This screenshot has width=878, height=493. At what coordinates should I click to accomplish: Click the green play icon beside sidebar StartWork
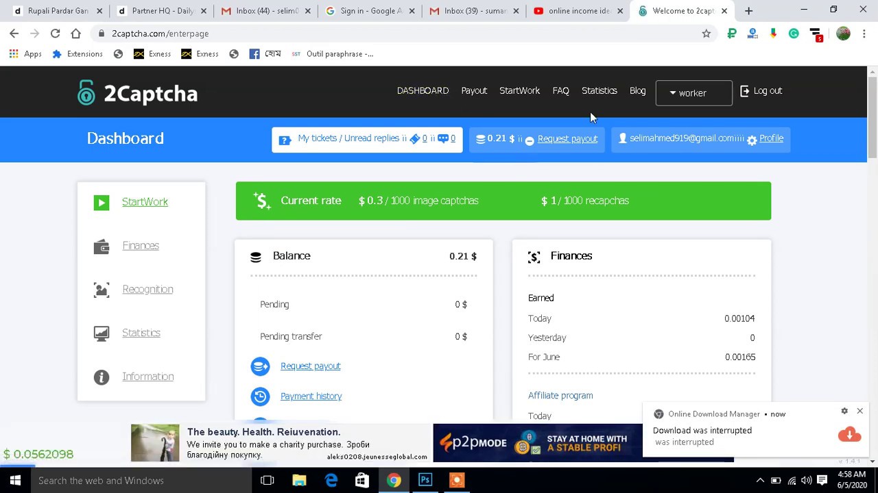[102, 203]
